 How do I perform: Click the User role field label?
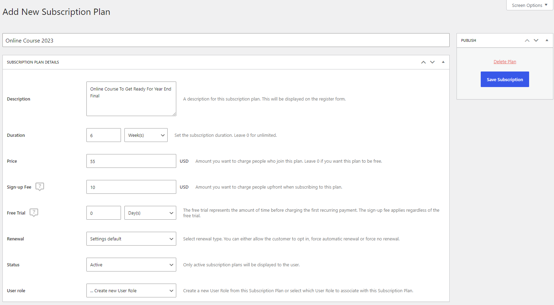(16, 290)
